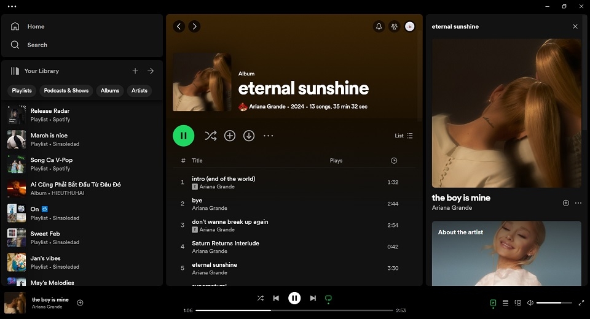
Task: Save album to Your Library
Action: [x=230, y=136]
